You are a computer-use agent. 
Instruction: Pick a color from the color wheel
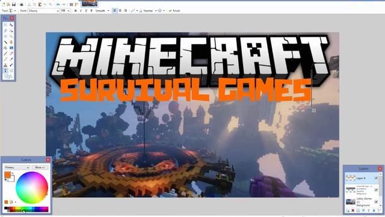pyautogui.click(x=32, y=187)
